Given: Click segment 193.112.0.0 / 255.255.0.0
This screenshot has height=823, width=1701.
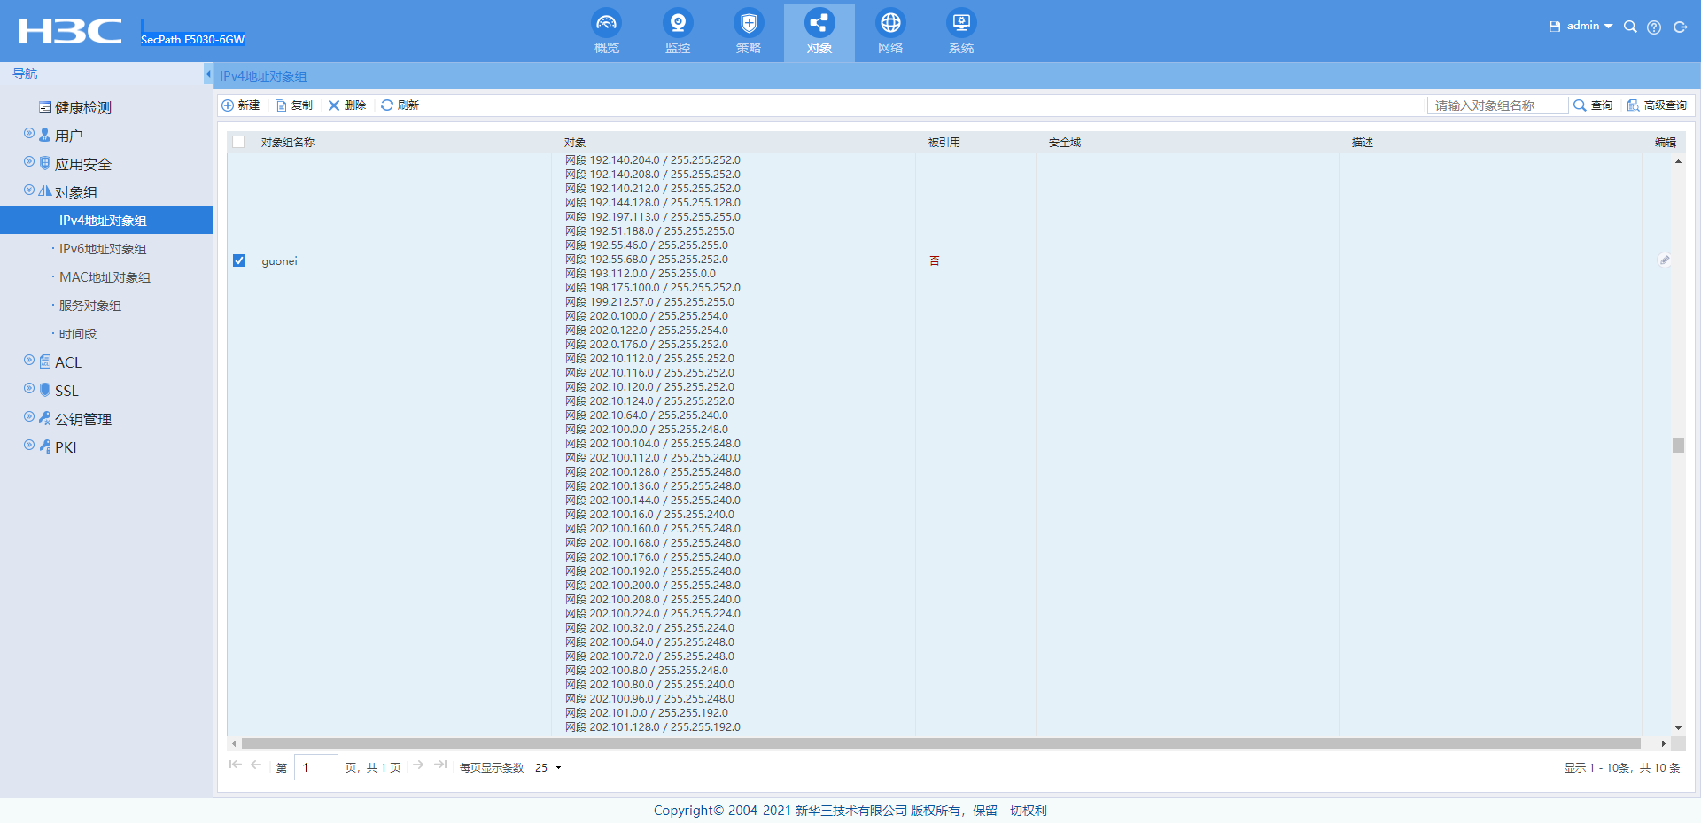Looking at the screenshot, I should coord(641,274).
